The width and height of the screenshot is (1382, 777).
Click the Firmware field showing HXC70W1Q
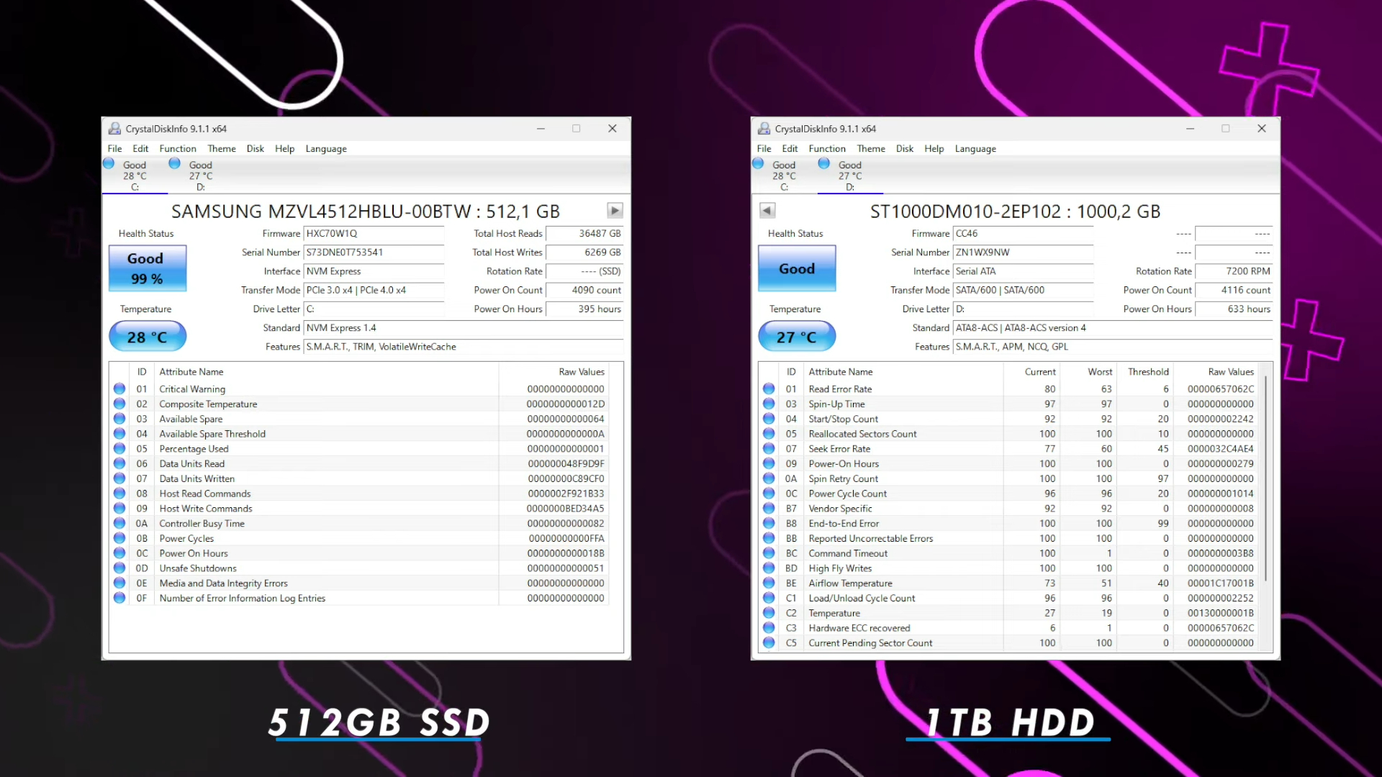pos(374,233)
